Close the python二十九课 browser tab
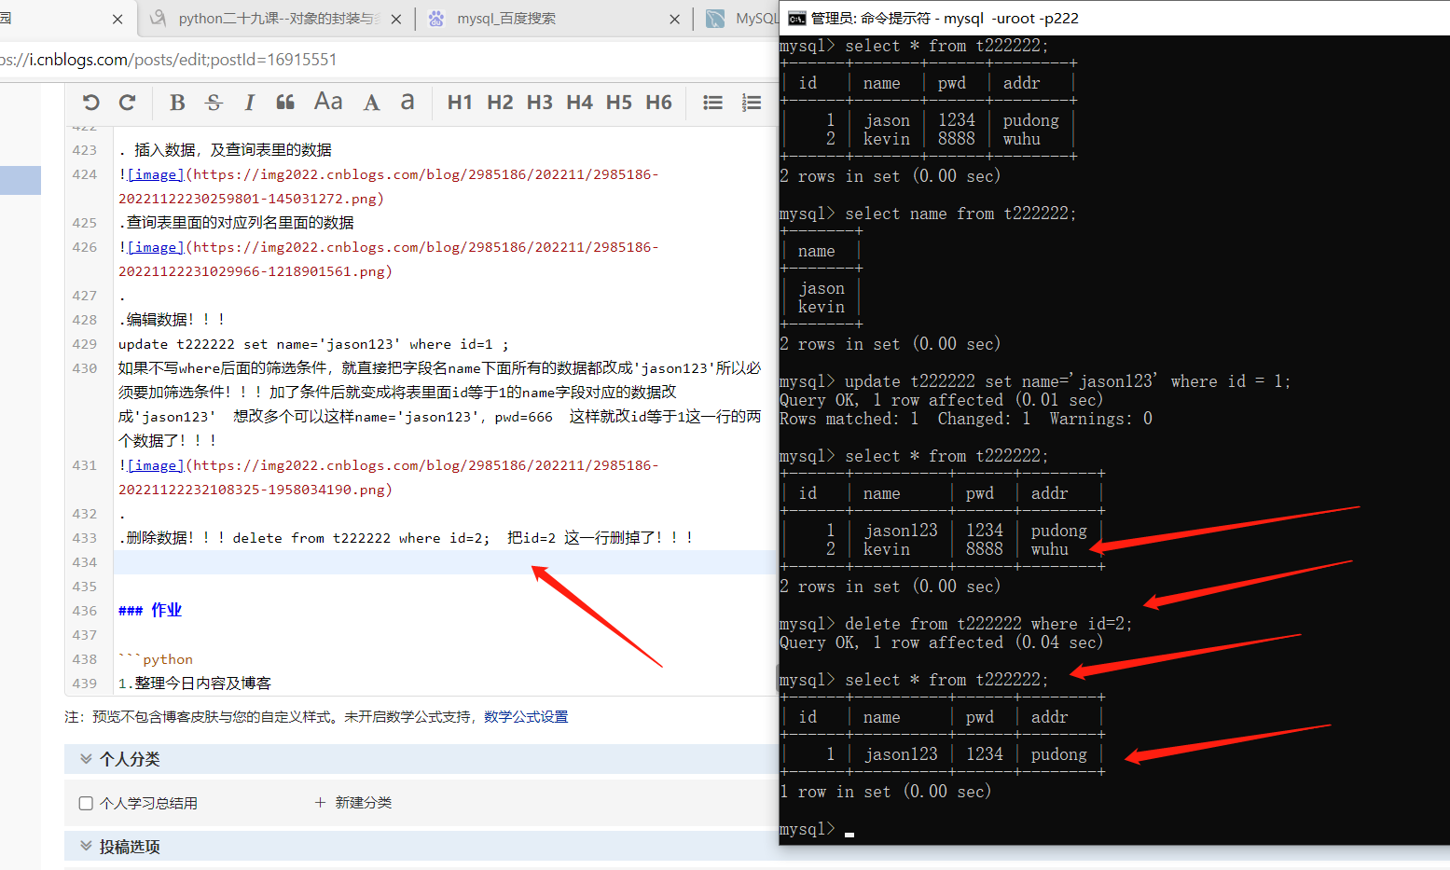 pyautogui.click(x=396, y=19)
